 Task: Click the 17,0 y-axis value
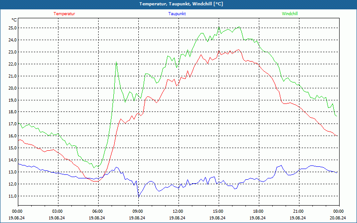point(12,124)
